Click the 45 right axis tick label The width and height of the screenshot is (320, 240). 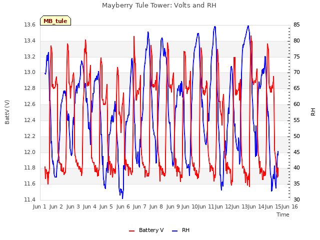tap(296, 152)
